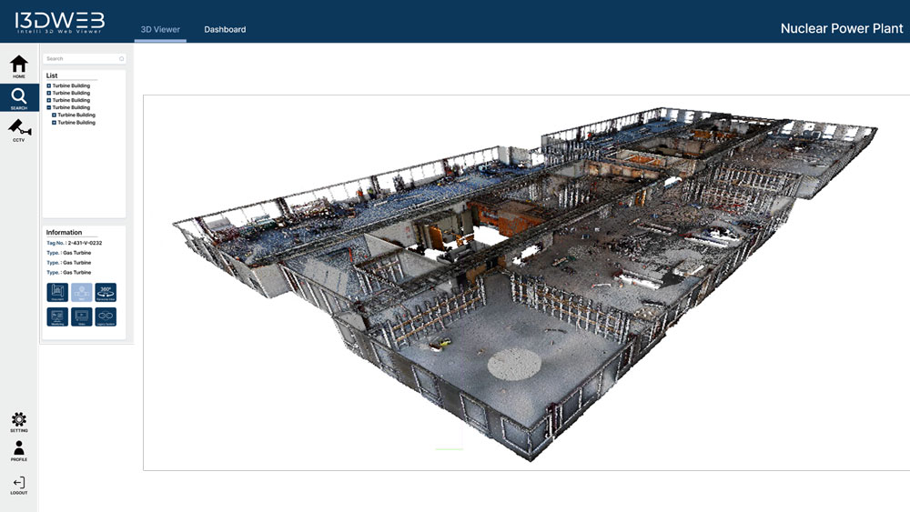
Task: Go to the Home page in sidebar
Action: [19, 66]
